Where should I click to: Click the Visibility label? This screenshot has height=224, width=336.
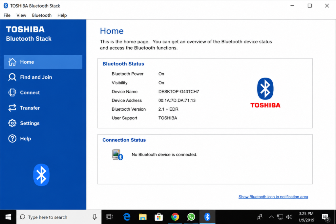pos(119,83)
